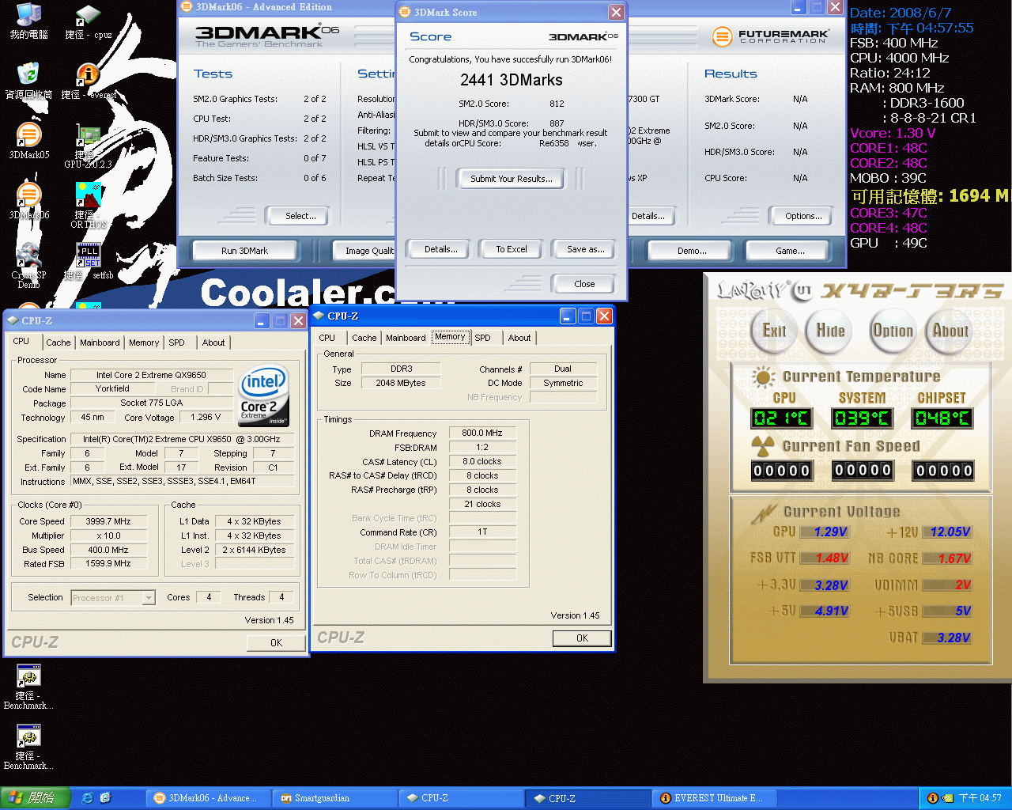Open the 捷徑 - cpuz desktop shortcut
The width and height of the screenshot is (1012, 810).
tap(88, 21)
